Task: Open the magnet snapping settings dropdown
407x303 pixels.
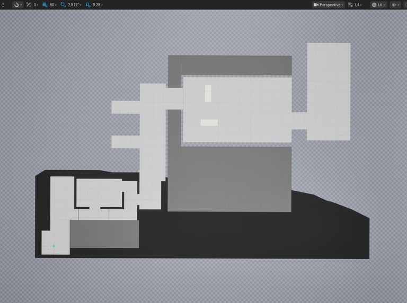Action: coord(17,5)
